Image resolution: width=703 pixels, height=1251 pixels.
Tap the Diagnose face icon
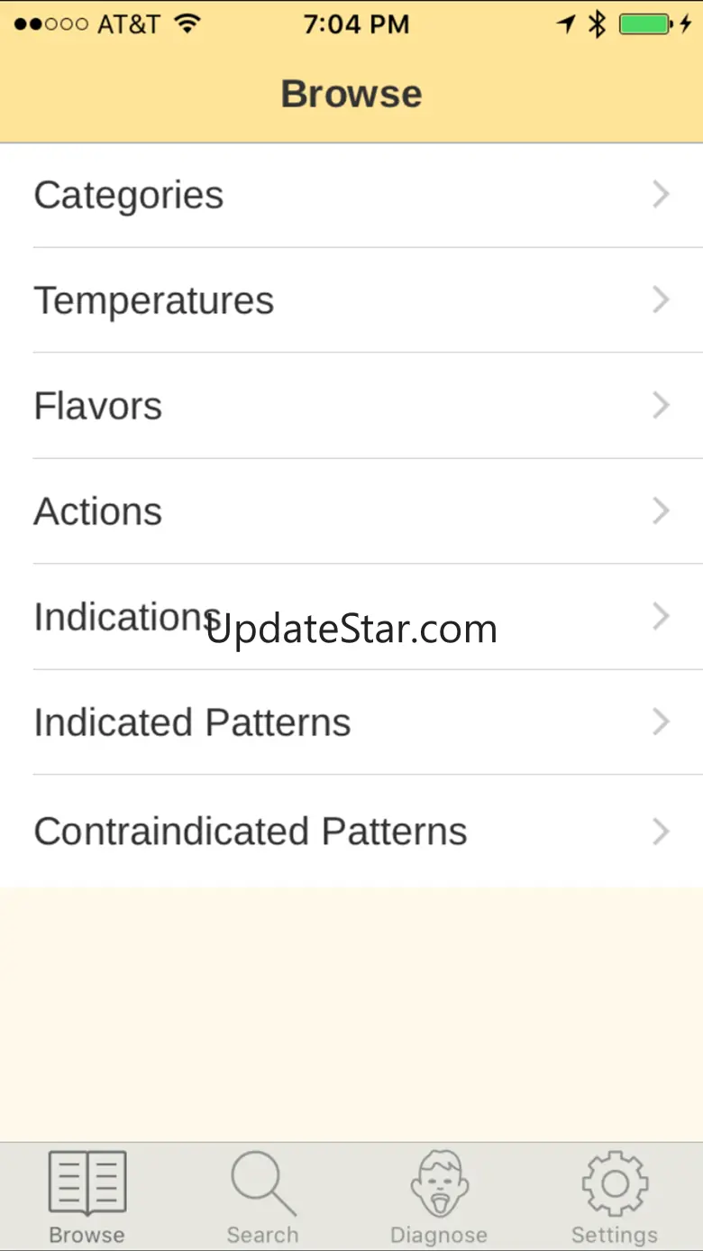tap(439, 1182)
